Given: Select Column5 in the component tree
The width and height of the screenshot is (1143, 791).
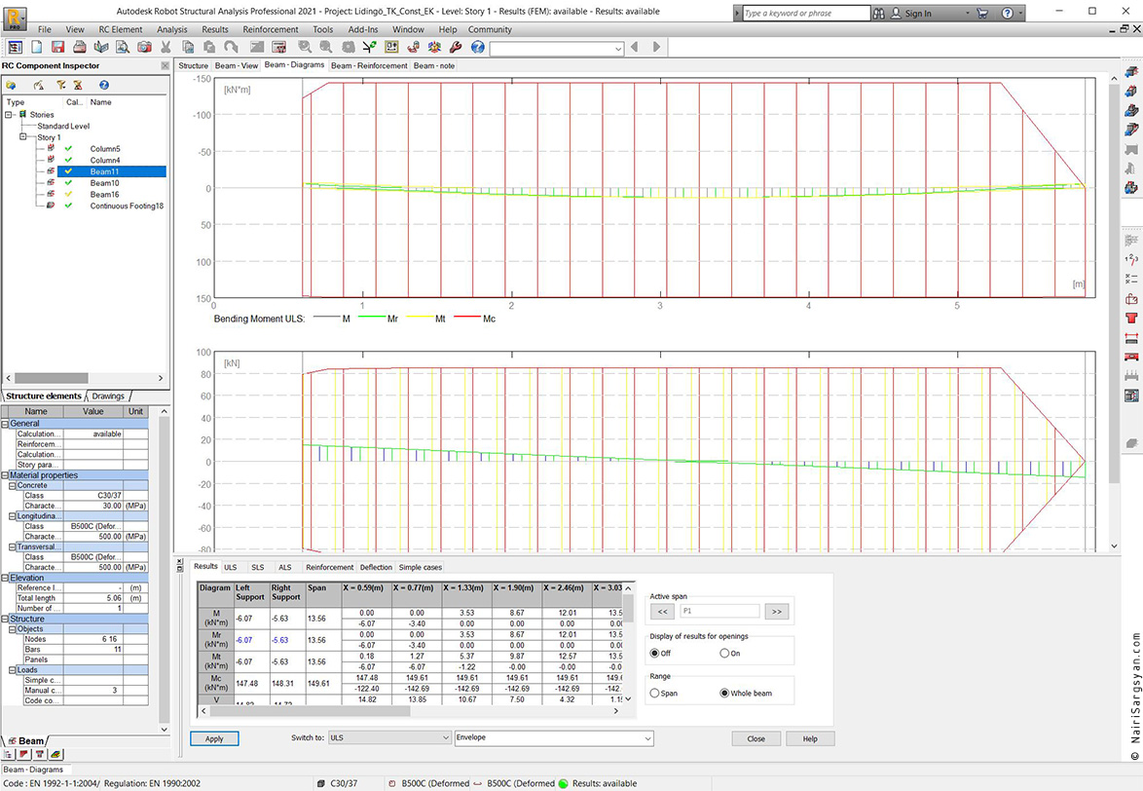Looking at the screenshot, I should tap(105, 149).
